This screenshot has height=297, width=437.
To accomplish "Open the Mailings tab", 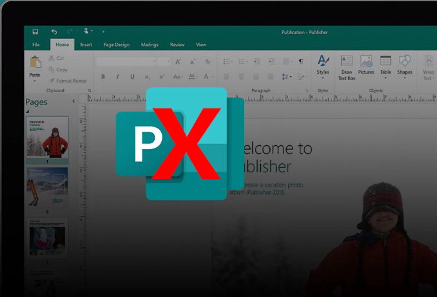I will pos(150,45).
